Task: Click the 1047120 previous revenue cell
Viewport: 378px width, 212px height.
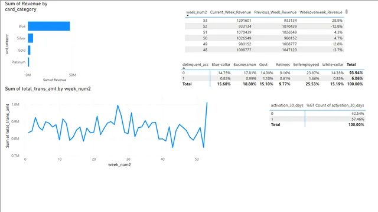Action: click(x=289, y=49)
